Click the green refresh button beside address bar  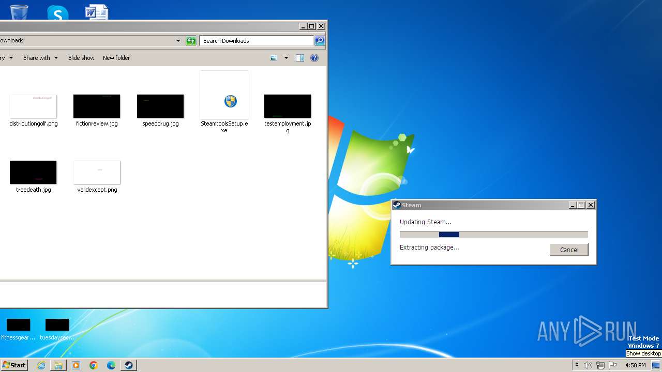click(x=191, y=41)
